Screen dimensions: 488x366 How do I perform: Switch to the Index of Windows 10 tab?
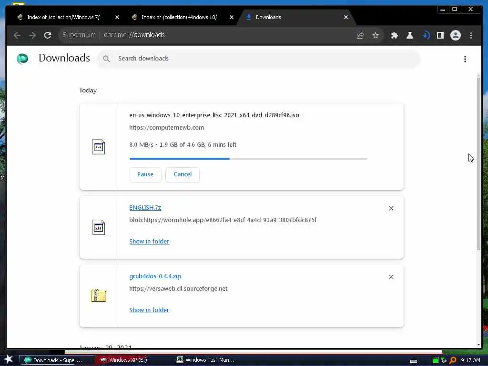(179, 18)
